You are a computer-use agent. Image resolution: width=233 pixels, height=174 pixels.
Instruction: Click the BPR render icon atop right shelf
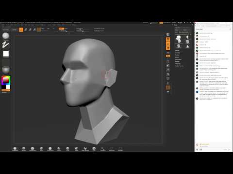point(168,35)
